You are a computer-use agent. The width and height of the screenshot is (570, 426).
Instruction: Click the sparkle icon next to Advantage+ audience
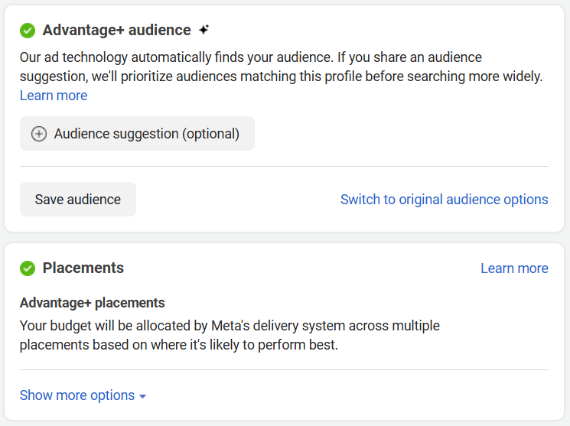tap(204, 30)
